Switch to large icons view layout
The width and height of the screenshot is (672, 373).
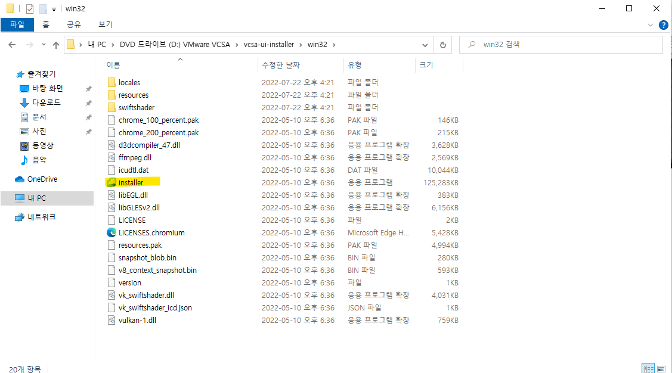(661, 369)
